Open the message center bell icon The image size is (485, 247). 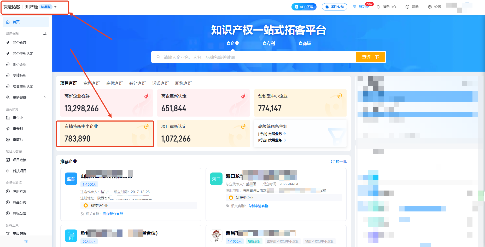click(x=378, y=7)
